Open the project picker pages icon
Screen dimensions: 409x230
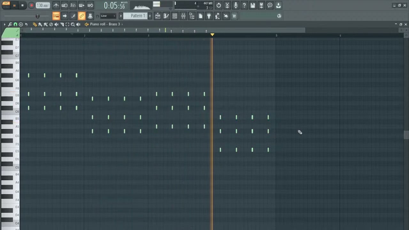pyautogui.click(x=200, y=16)
